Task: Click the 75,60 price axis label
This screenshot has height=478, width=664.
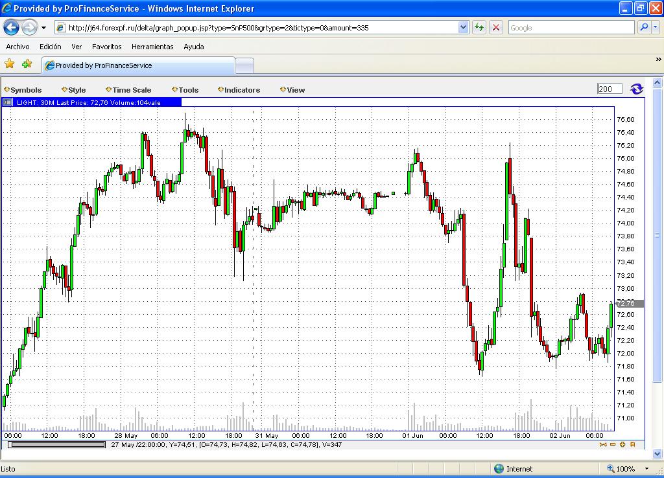Action: pos(626,120)
